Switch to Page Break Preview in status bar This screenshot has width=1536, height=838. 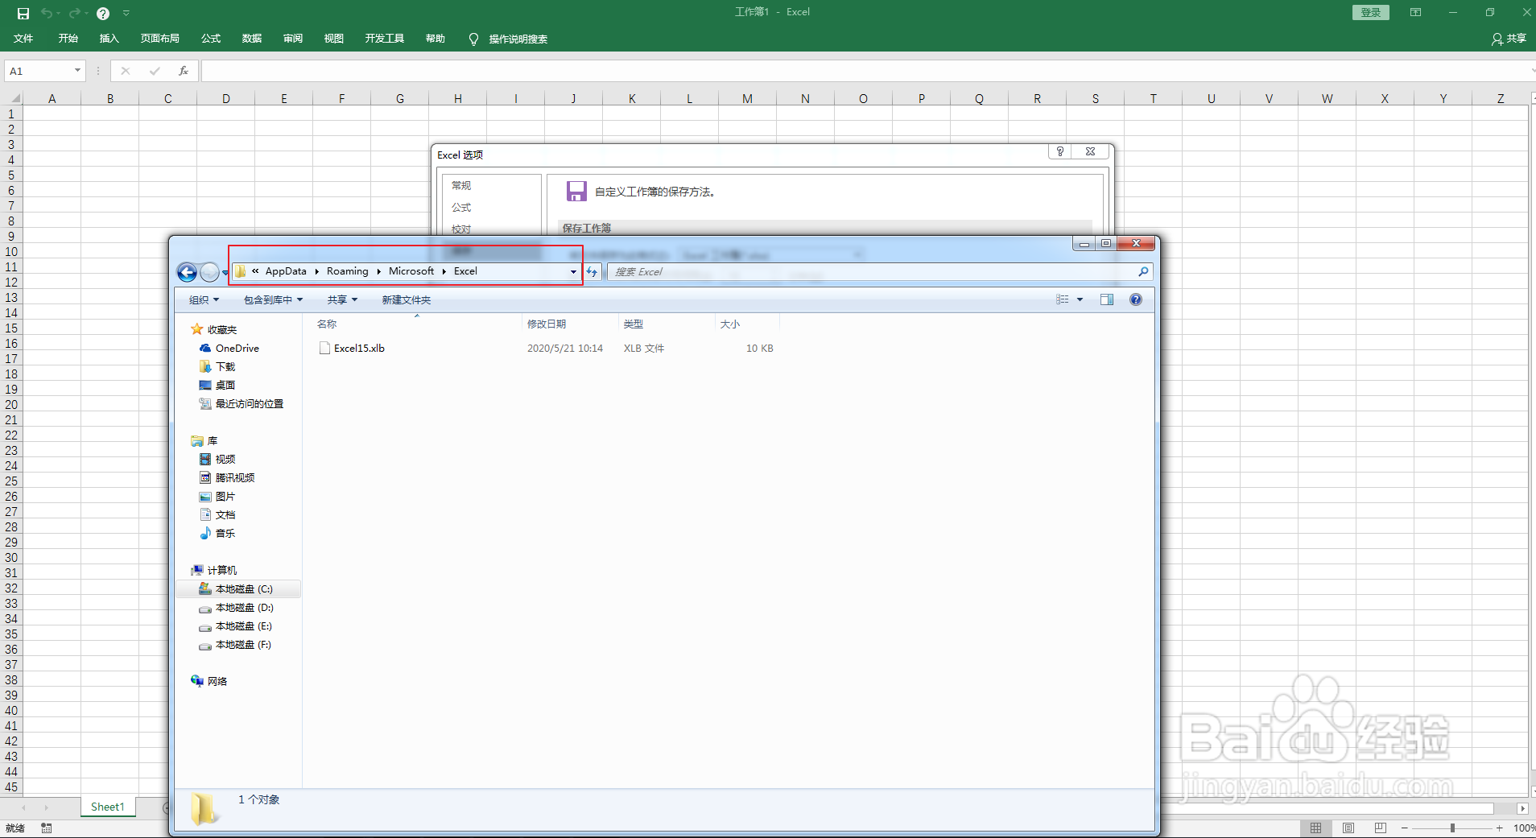(x=1381, y=828)
